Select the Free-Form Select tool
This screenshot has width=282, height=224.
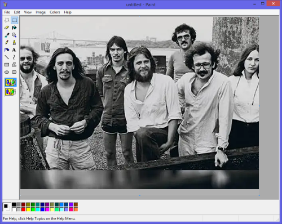7,20
